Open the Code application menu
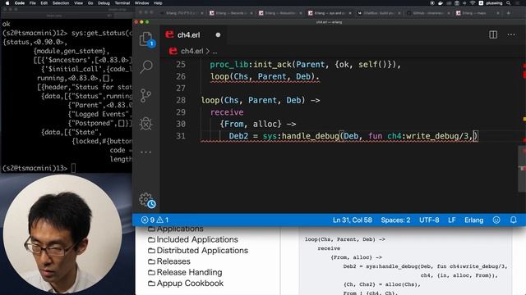526x295 pixels. [20, 3]
